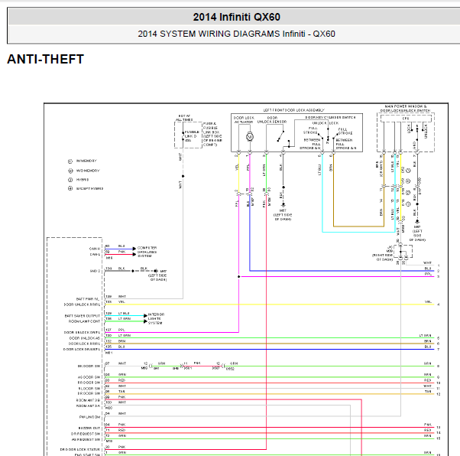Click the "DOOR LOCK ACTUATOR" label
This screenshot has height=456, width=460.
pyautogui.click(x=244, y=119)
